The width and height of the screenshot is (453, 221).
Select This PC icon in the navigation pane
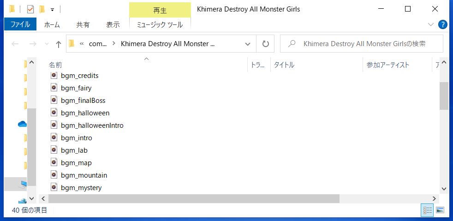pos(24,184)
